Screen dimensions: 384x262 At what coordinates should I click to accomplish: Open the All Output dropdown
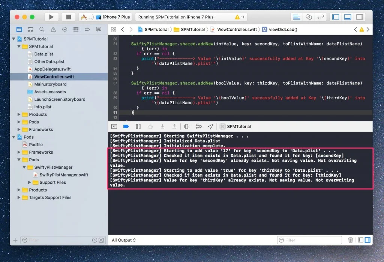(x=124, y=240)
